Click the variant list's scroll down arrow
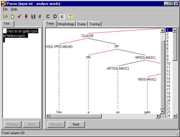Image resolution: width=180 pixels, height=137 pixels. click(x=175, y=116)
